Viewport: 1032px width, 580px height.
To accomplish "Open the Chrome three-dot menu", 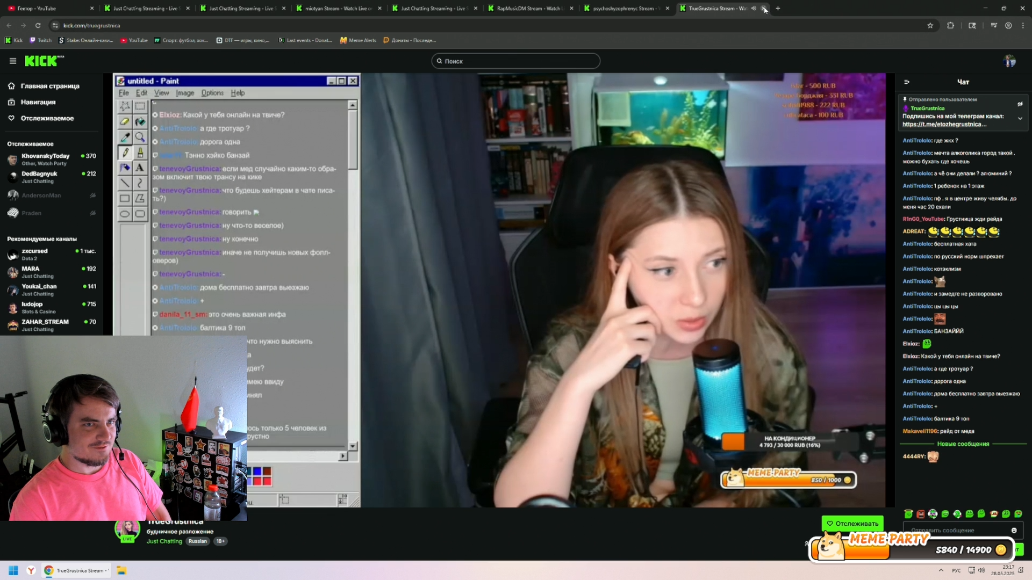I will [1023, 25].
